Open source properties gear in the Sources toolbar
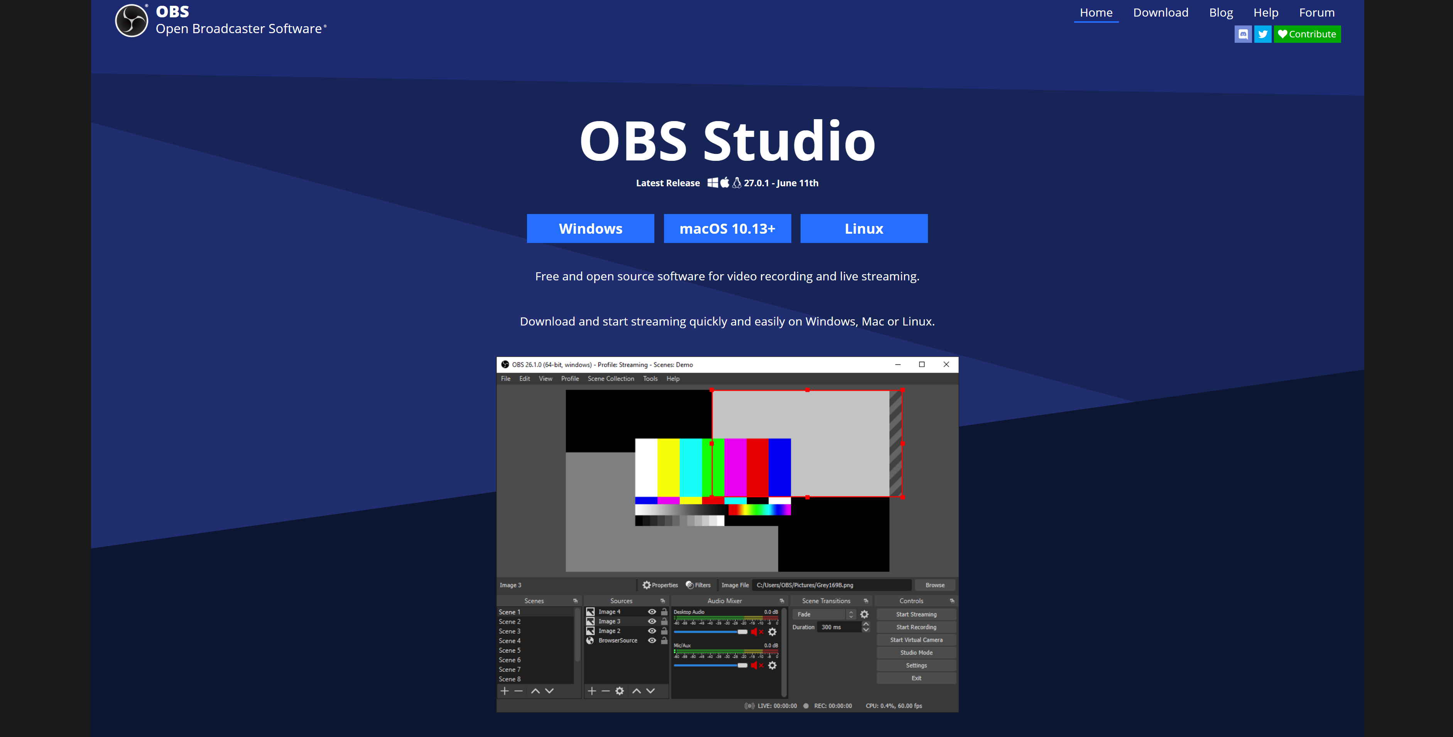 [619, 691]
